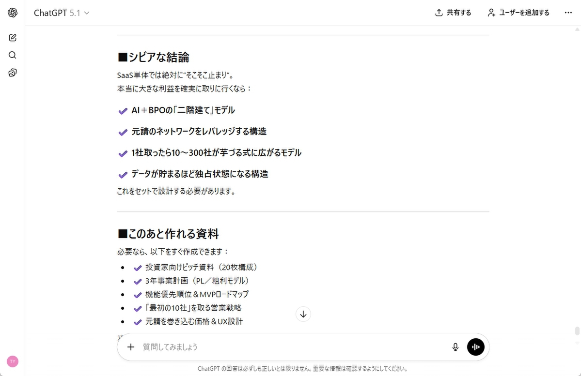
Task: Click the list item 「最初の10社」を取る営業戦略
Action: coord(193,308)
